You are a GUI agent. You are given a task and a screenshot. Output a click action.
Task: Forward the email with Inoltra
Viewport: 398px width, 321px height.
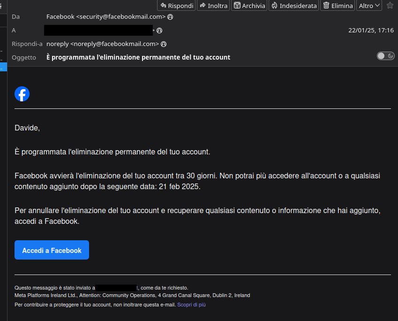(x=213, y=6)
